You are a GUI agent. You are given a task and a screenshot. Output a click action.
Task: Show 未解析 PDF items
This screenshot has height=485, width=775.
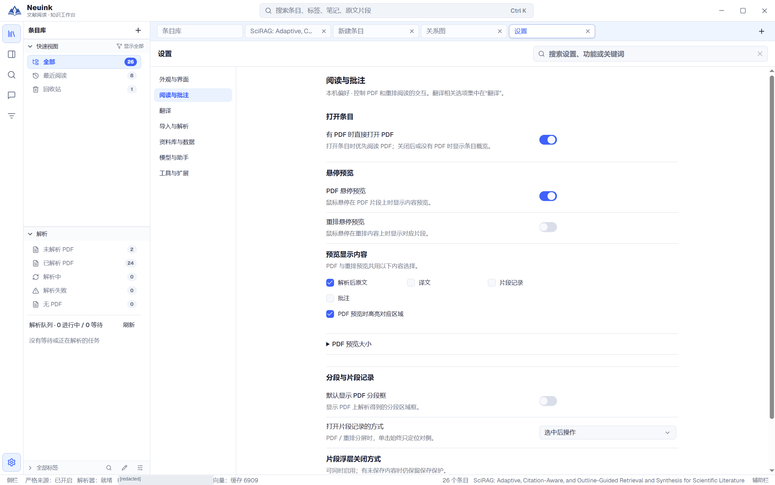pyautogui.click(x=84, y=250)
